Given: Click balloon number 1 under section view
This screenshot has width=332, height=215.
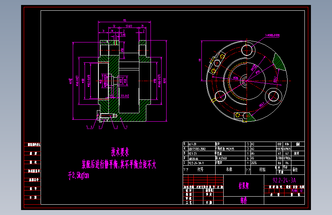Looking at the screenshot, I should [x=127, y=127].
